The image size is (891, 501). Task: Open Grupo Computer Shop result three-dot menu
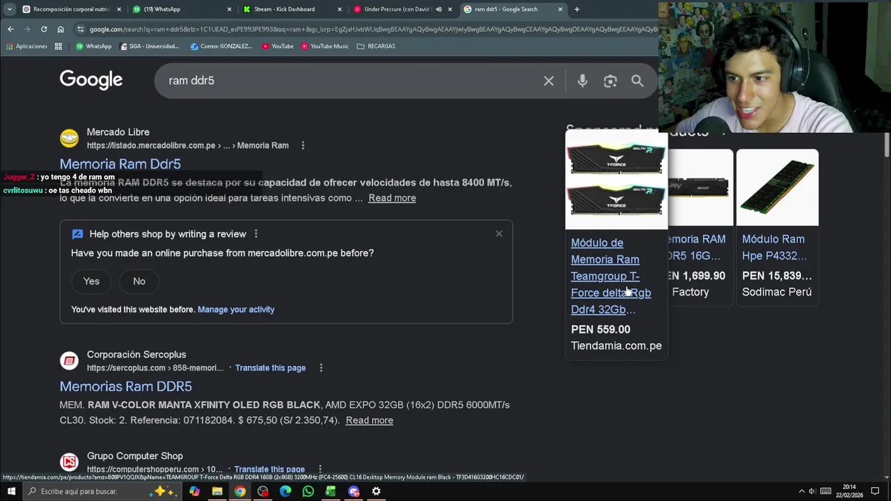(x=320, y=469)
